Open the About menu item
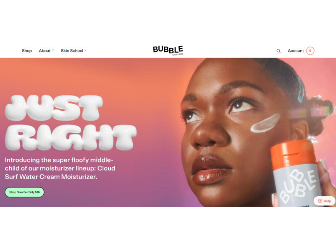Screen dimensions: 336x252 tap(45, 51)
